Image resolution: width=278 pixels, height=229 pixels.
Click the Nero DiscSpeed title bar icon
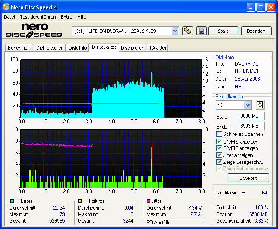(6, 7)
